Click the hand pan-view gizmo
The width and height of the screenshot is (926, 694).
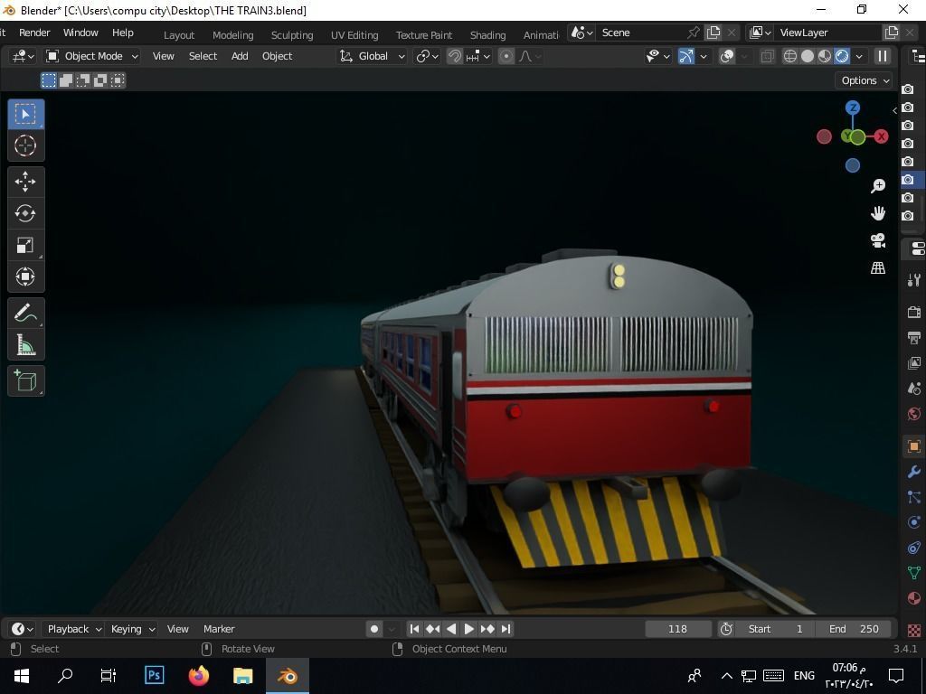[878, 213]
